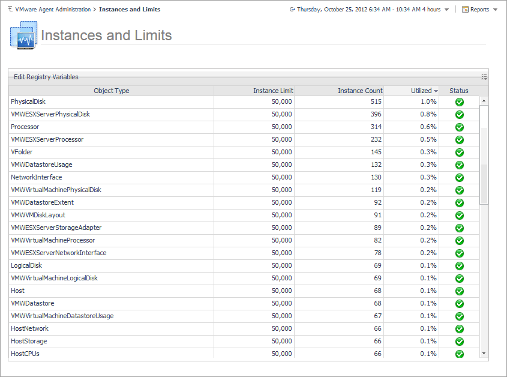Click the PhysicalDisk green status icon
Image resolution: width=507 pixels, height=377 pixels.
click(460, 102)
